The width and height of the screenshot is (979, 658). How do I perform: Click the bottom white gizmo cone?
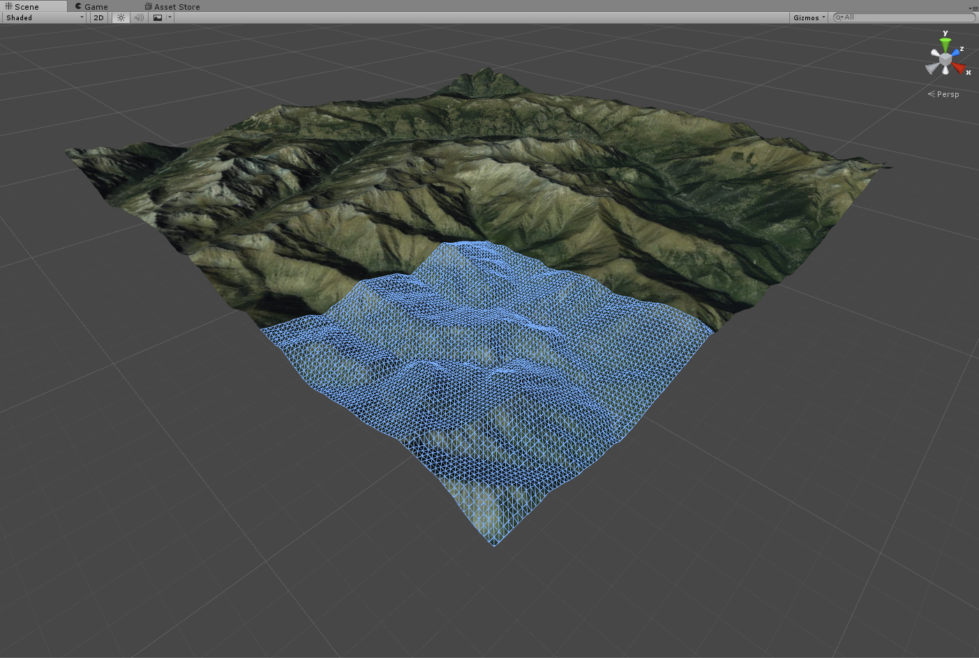945,71
